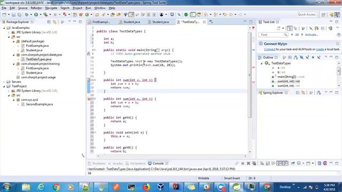This screenshot has height=192, width=342.
Task: Click Remove Launch X in Console toolbar
Action: click(x=248, y=164)
